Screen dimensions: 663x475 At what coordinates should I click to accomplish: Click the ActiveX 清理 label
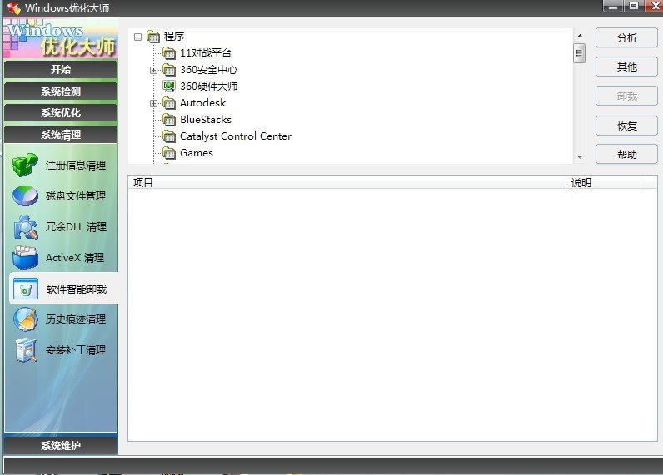pyautogui.click(x=75, y=258)
